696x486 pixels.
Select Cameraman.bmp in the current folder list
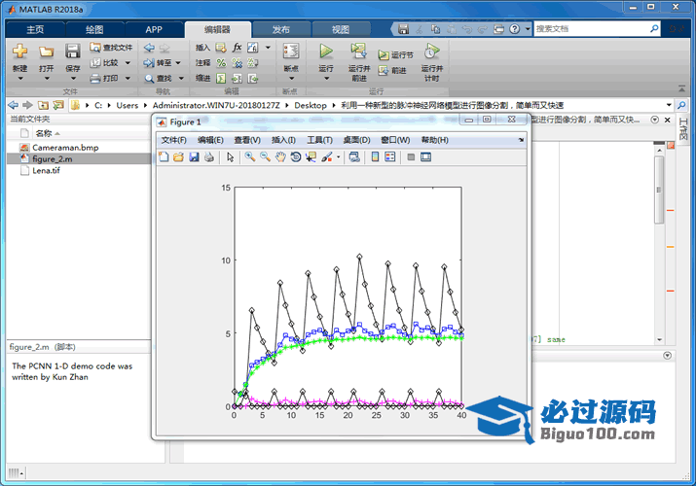[65, 147]
